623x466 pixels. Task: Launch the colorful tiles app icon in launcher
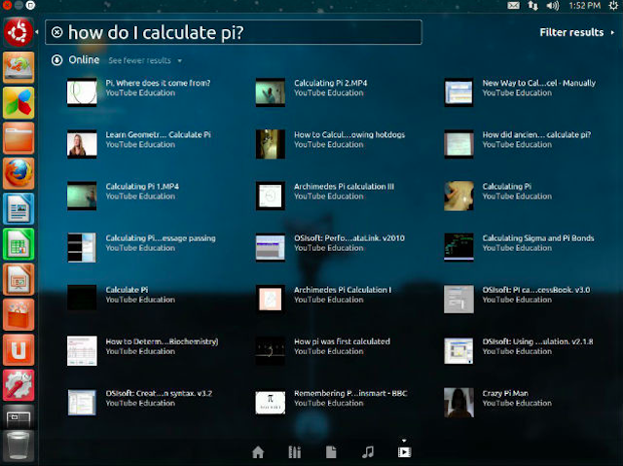[18, 103]
